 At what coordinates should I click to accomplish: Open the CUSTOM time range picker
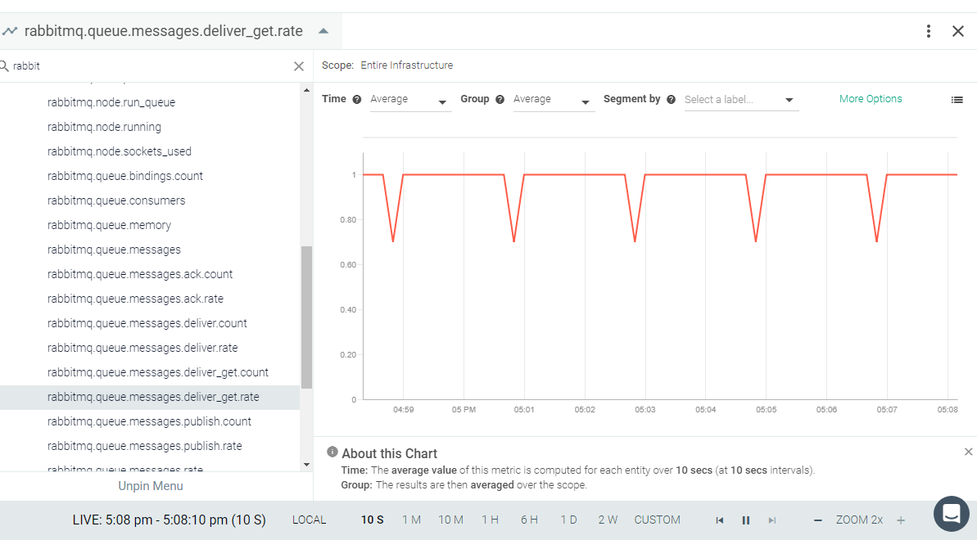tap(658, 520)
